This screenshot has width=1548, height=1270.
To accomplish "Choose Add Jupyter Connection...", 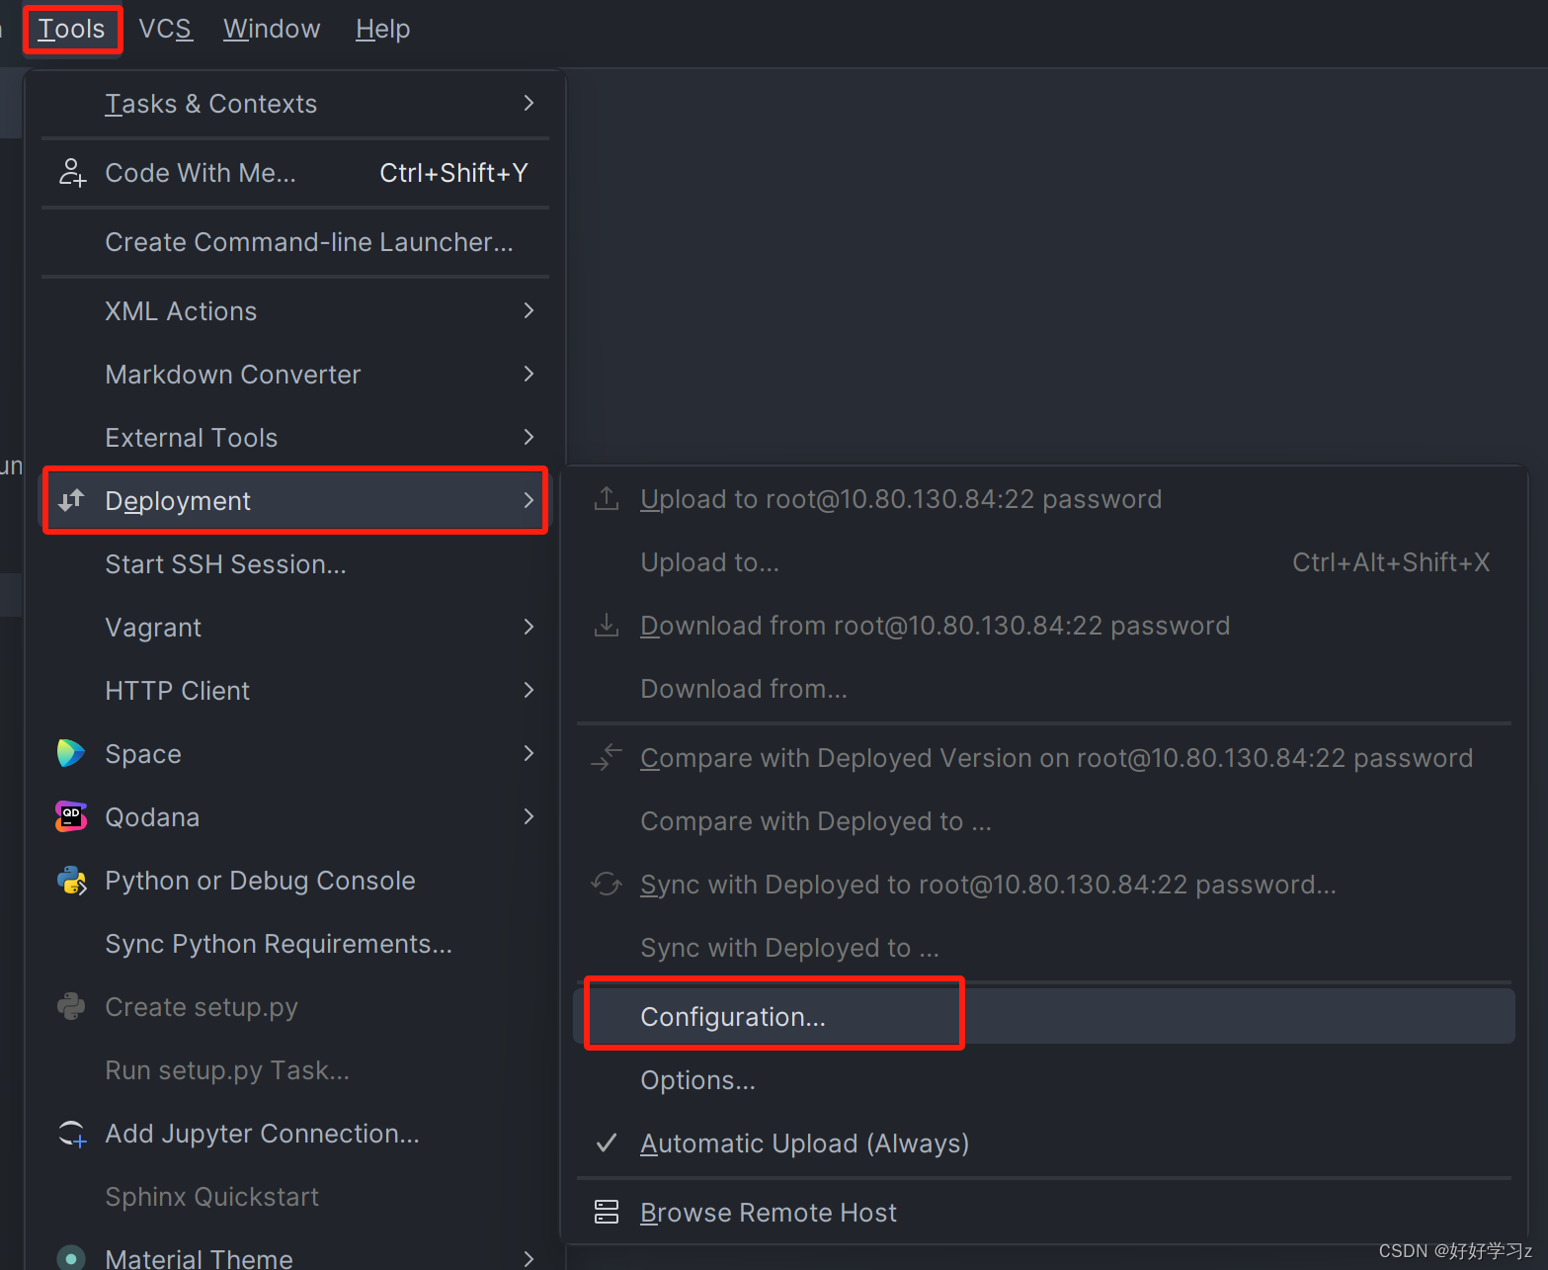I will click(294, 1133).
